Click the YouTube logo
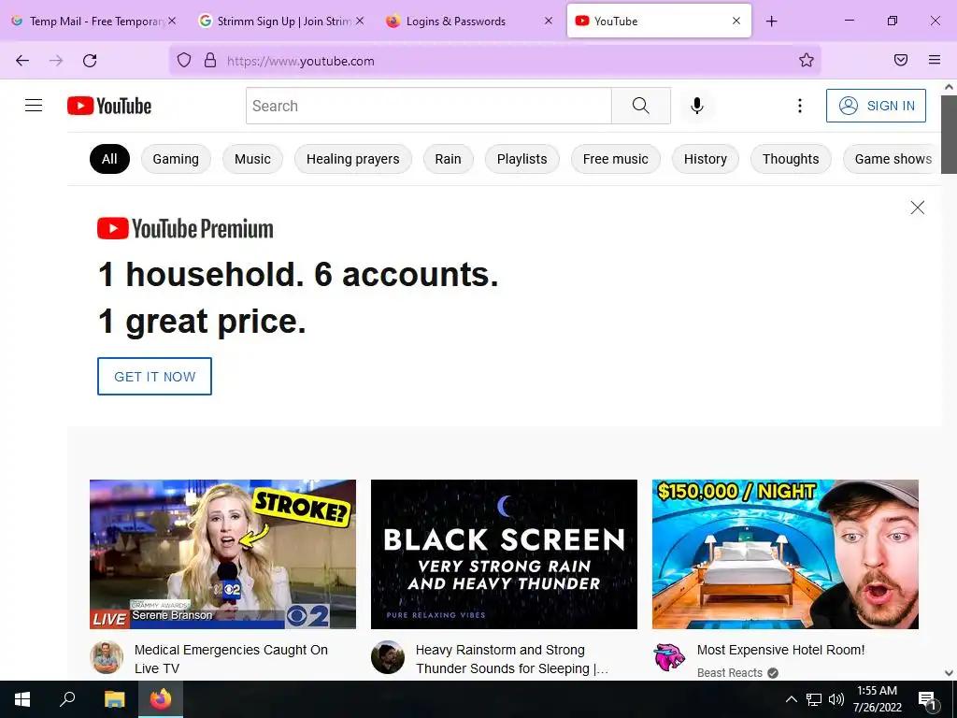Image resolution: width=957 pixels, height=718 pixels. tap(109, 106)
